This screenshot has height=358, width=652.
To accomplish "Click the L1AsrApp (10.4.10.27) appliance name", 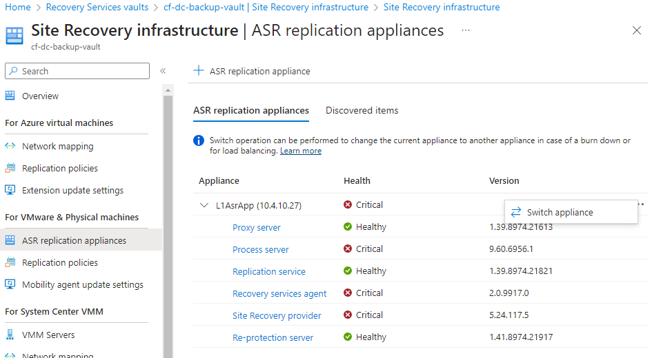I will (x=259, y=205).
